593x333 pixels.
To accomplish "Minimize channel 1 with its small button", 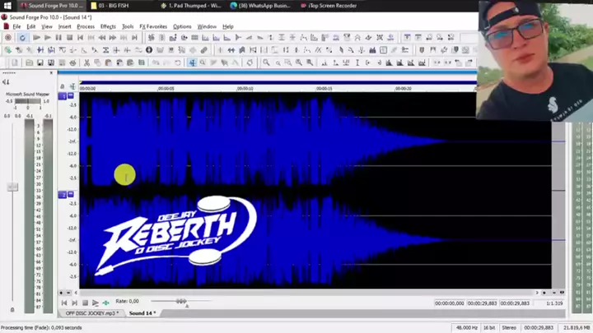I will pyautogui.click(x=71, y=95).
